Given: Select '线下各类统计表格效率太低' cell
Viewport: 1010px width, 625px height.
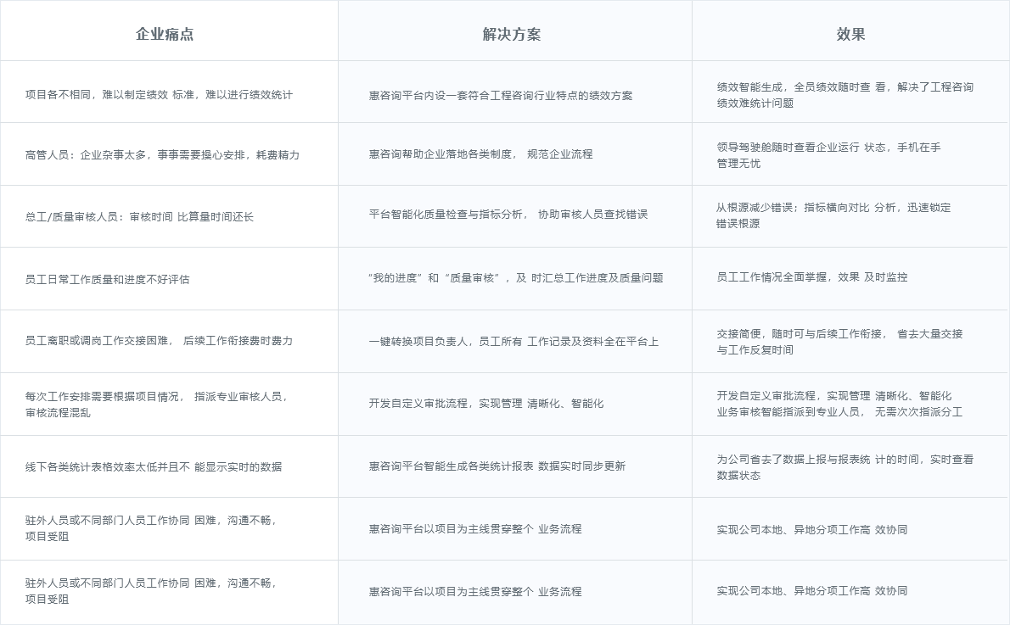Looking at the screenshot, I should pos(154,467).
